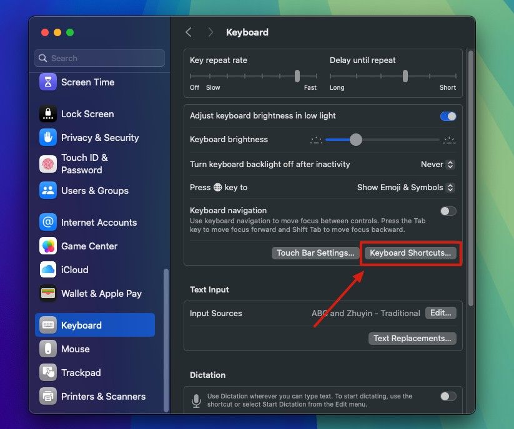
Task: Click the Dictation section heading
Action: (207, 375)
